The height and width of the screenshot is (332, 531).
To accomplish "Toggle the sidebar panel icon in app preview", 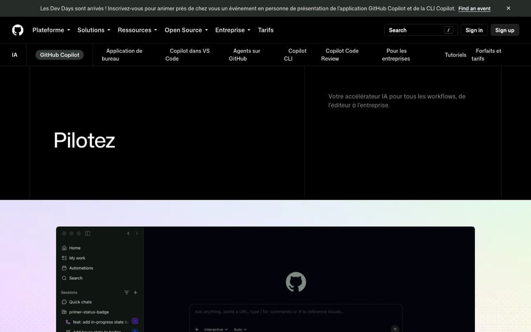I will pyautogui.click(x=88, y=233).
